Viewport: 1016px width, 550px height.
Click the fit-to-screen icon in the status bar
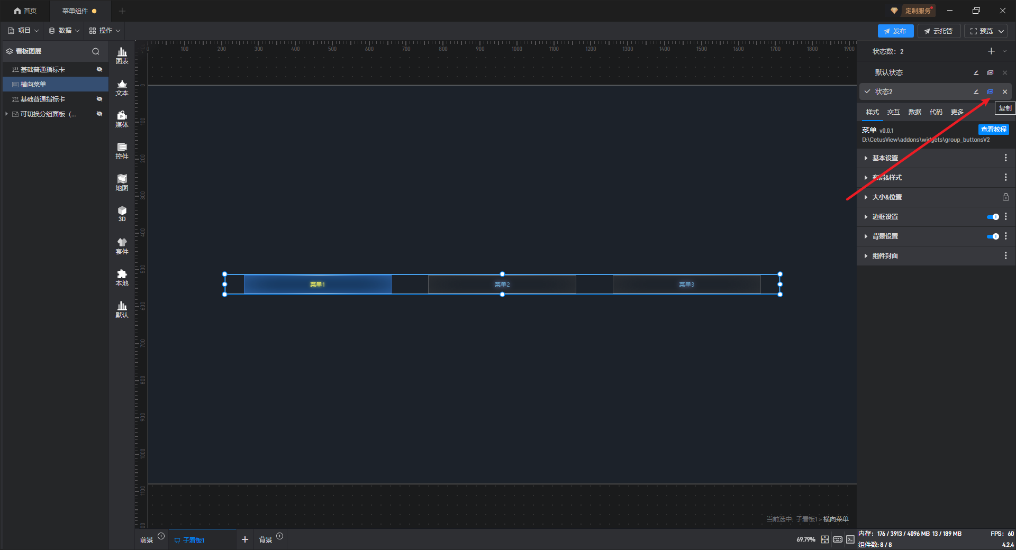click(x=824, y=539)
